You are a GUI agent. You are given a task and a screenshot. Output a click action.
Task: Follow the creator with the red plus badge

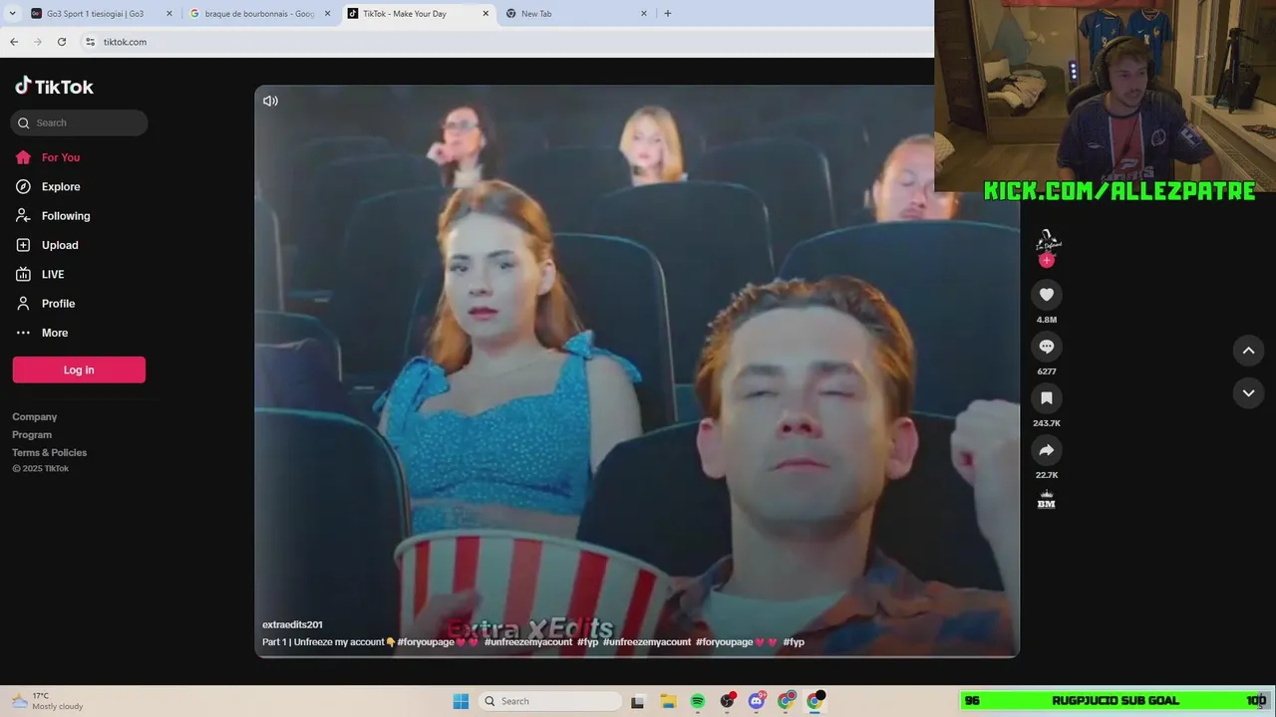[x=1046, y=261]
